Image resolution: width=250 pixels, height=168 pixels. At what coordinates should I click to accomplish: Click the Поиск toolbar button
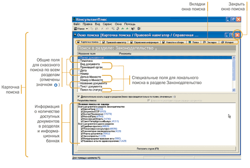click(80, 29)
